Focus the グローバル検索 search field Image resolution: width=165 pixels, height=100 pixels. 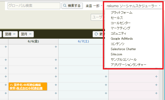point(34,6)
